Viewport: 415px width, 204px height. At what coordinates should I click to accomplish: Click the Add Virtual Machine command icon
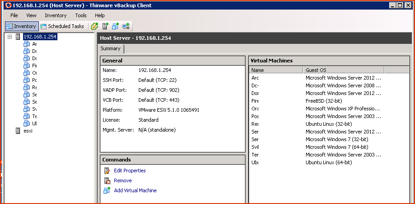pos(107,190)
